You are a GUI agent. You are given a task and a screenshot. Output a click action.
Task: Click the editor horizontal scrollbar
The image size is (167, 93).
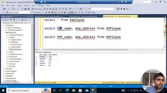tap(87, 50)
